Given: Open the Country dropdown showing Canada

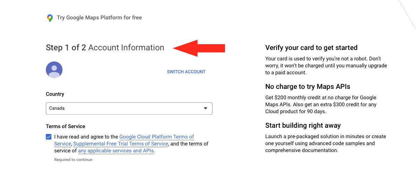Looking at the screenshot, I should coord(129,108).
